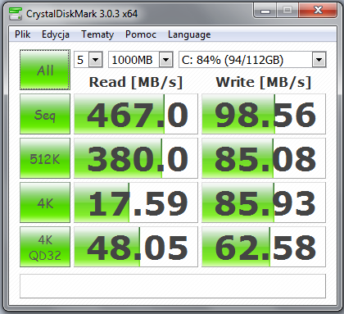344x314 pixels.
Task: Start the Seq sequential test
Action: tap(45, 114)
